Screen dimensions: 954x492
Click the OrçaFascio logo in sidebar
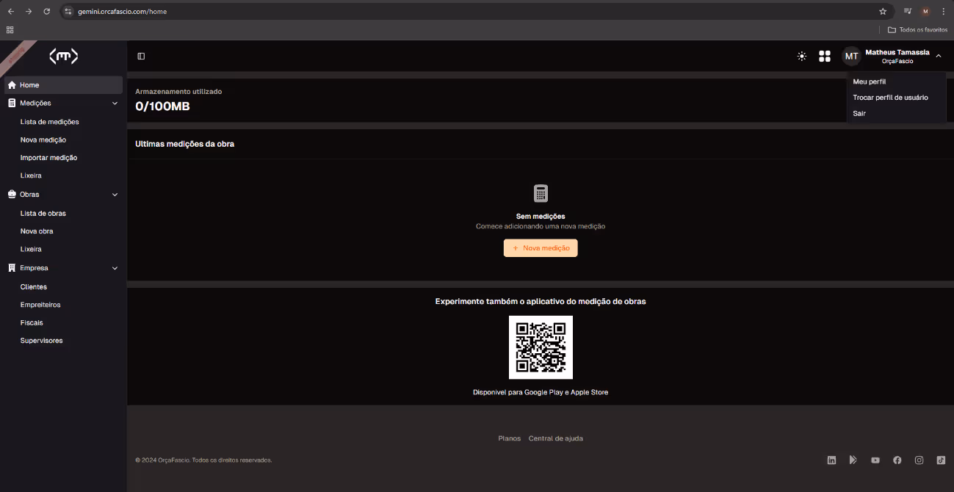(63, 56)
